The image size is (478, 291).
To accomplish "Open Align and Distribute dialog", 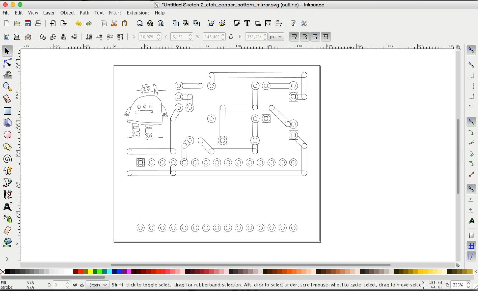I will (279, 23).
